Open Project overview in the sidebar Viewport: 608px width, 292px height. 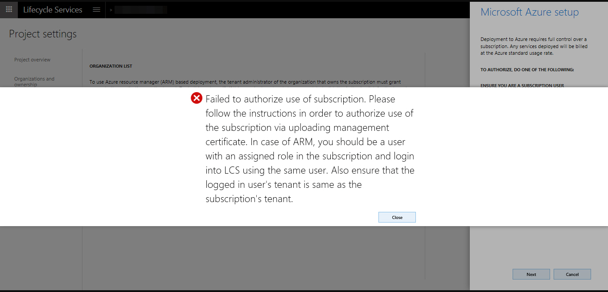pos(32,60)
